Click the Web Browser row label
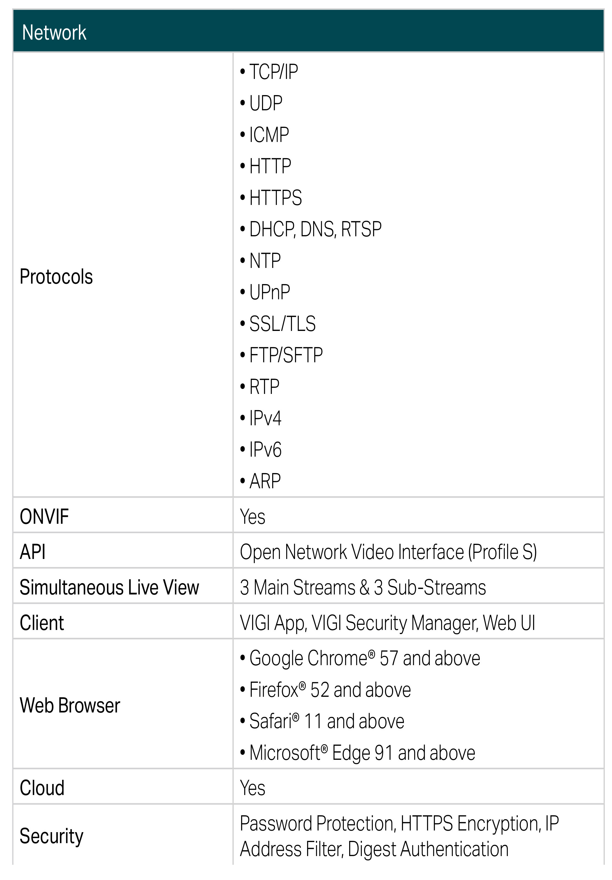Screen dimensions: 612x880 tap(70, 705)
